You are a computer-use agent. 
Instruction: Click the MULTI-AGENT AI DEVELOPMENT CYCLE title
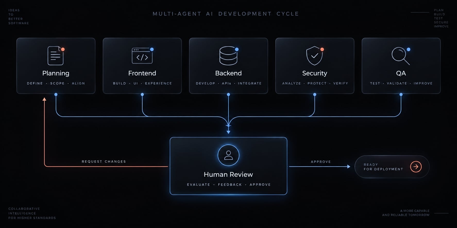(x=226, y=14)
